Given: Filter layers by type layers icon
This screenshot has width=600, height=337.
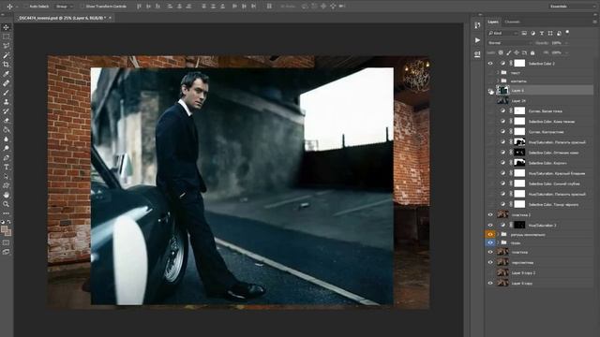Looking at the screenshot, I should (542, 34).
